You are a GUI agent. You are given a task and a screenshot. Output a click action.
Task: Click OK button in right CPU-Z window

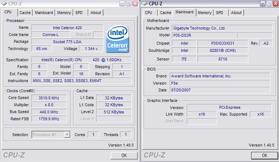[265, 156]
